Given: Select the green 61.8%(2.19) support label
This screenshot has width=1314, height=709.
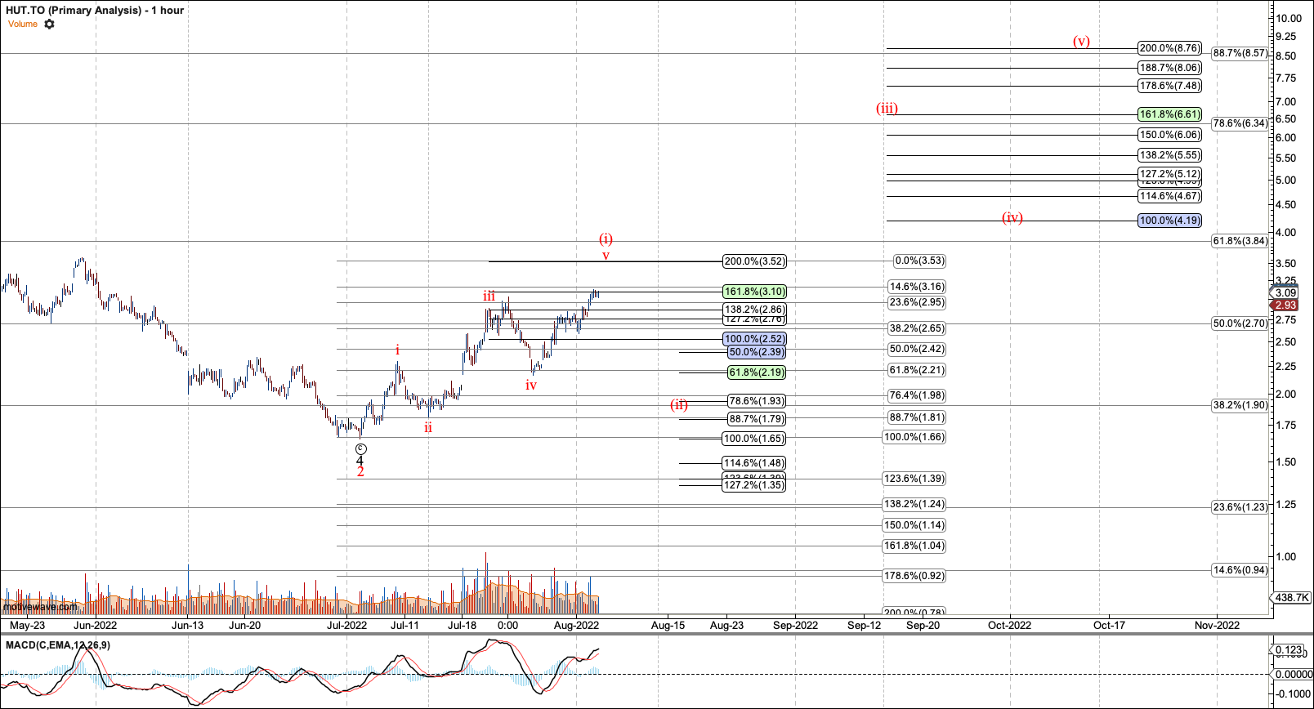Looking at the screenshot, I should [x=757, y=372].
